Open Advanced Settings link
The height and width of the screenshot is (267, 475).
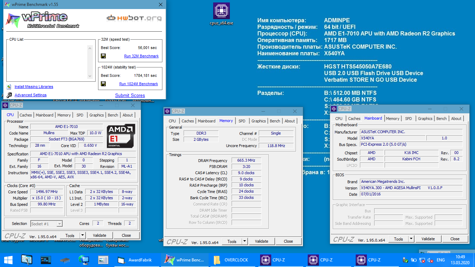coord(31,95)
